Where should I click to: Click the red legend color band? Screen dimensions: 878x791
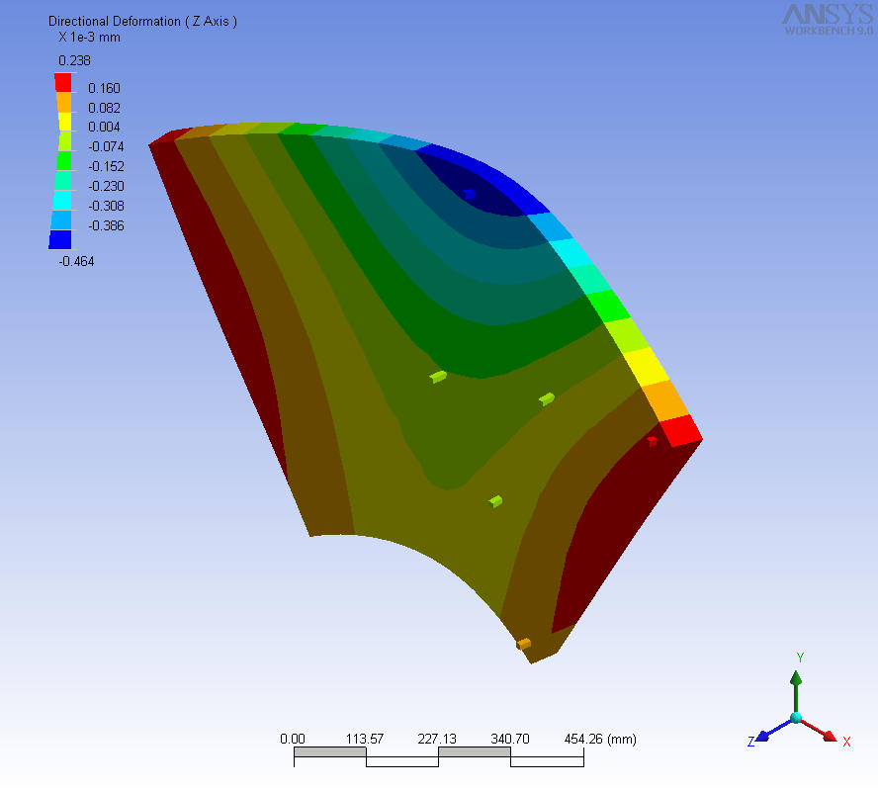(62, 82)
